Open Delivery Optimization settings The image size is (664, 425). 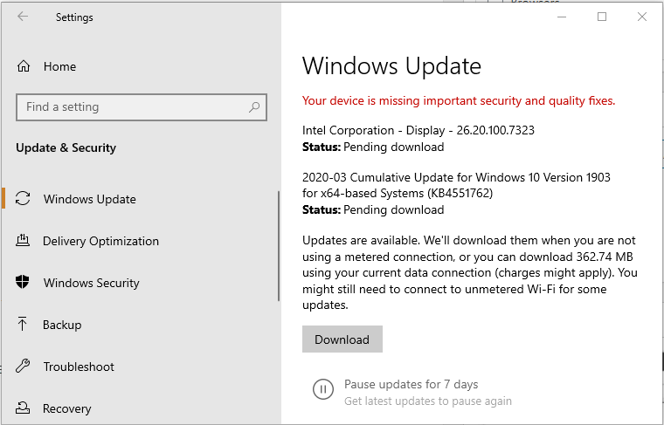click(100, 241)
